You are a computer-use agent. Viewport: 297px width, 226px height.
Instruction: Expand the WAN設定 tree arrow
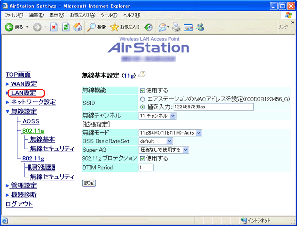click(x=7, y=84)
